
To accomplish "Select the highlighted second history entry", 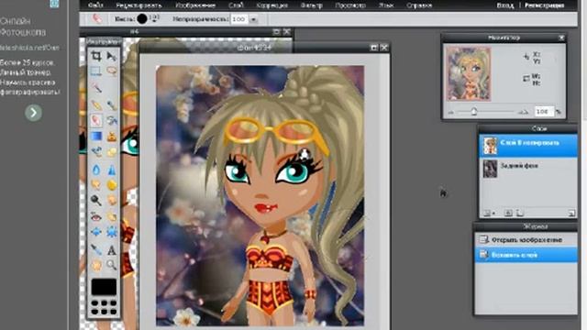I will tap(526, 255).
